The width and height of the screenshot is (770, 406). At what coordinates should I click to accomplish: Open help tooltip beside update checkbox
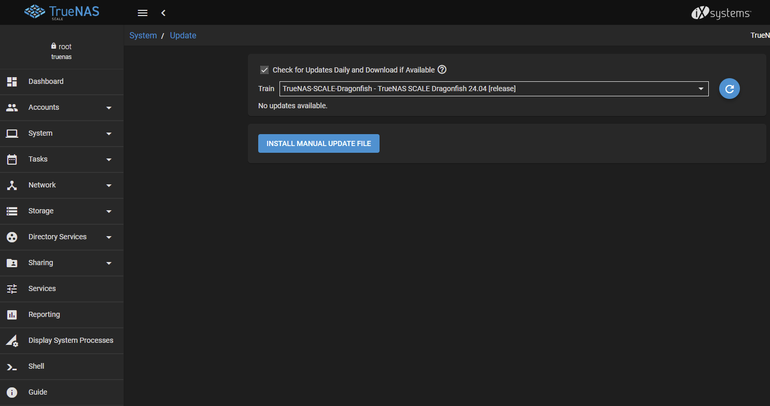(442, 70)
